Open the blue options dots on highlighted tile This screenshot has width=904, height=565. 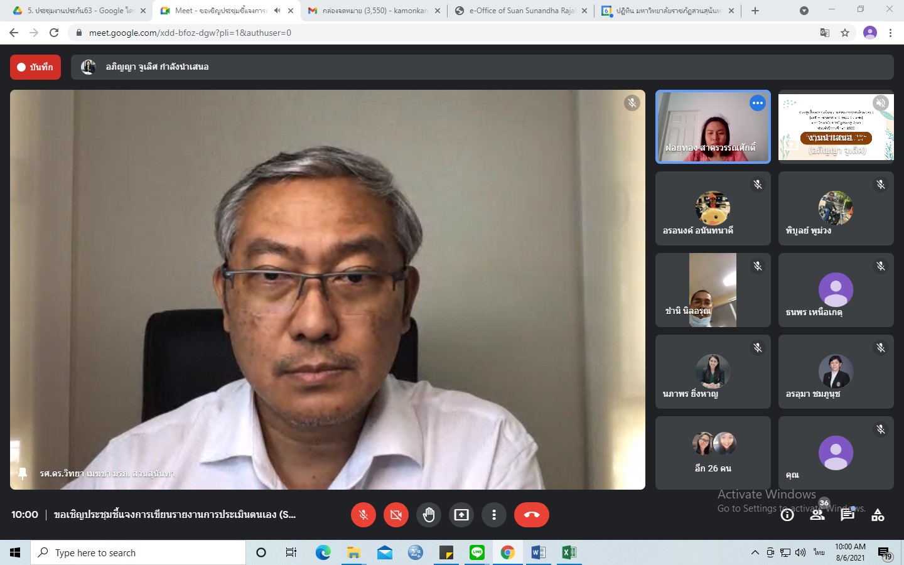pyautogui.click(x=758, y=103)
